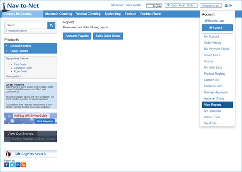Open the Holiday Gift Giving Guide banner

(31, 118)
